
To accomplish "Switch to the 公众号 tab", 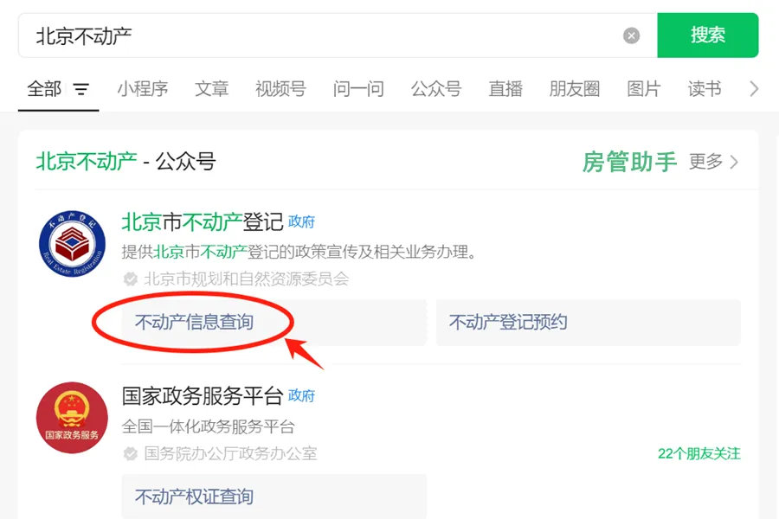I will click(436, 89).
